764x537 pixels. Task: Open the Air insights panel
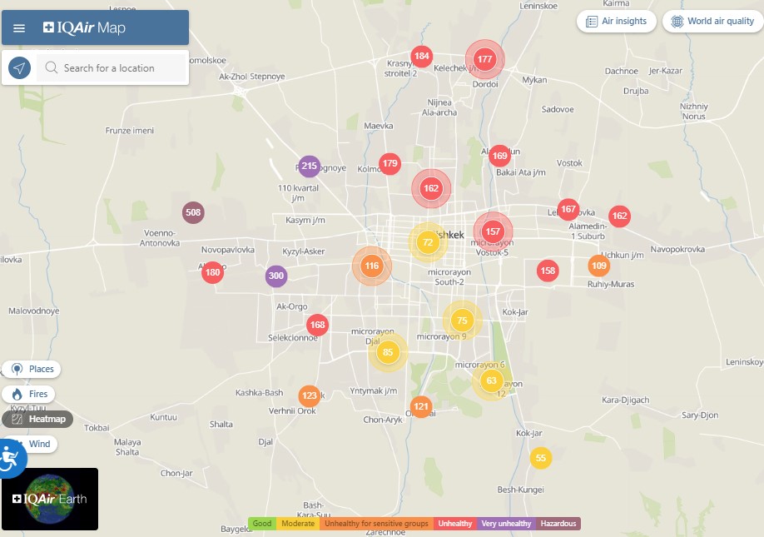[x=616, y=22]
